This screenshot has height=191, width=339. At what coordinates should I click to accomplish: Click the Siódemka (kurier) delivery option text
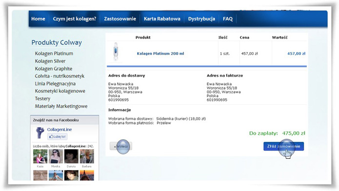click(181, 118)
